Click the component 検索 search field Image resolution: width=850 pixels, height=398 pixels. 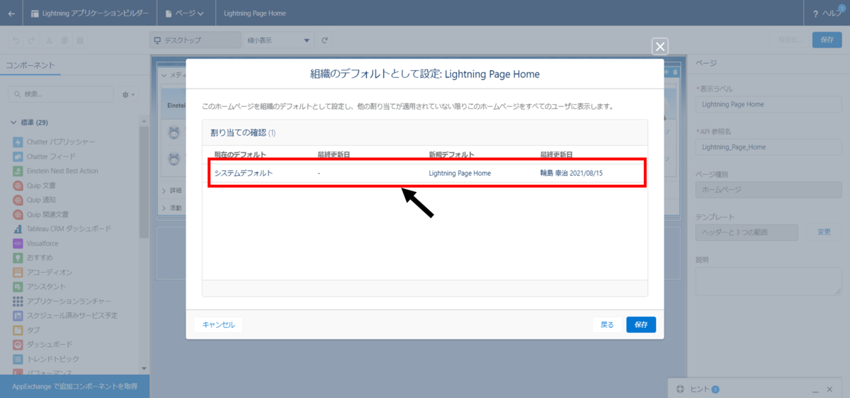[61, 94]
